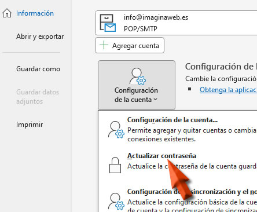Image resolution: width=257 pixels, height=212 pixels.
Task: Select Guardar datos adjuntos option
Action: (38, 97)
